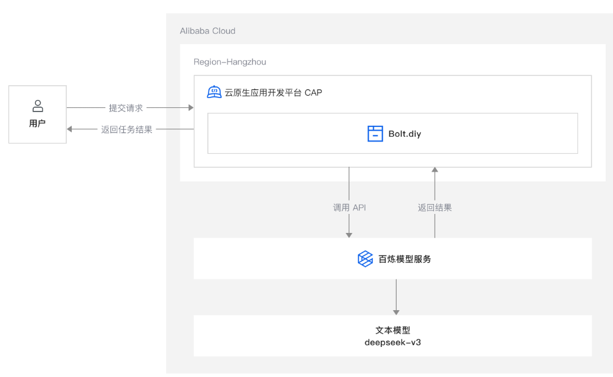613x377 pixels.
Task: Click the 云原生应用开发平台 CAP title
Action: click(x=273, y=93)
